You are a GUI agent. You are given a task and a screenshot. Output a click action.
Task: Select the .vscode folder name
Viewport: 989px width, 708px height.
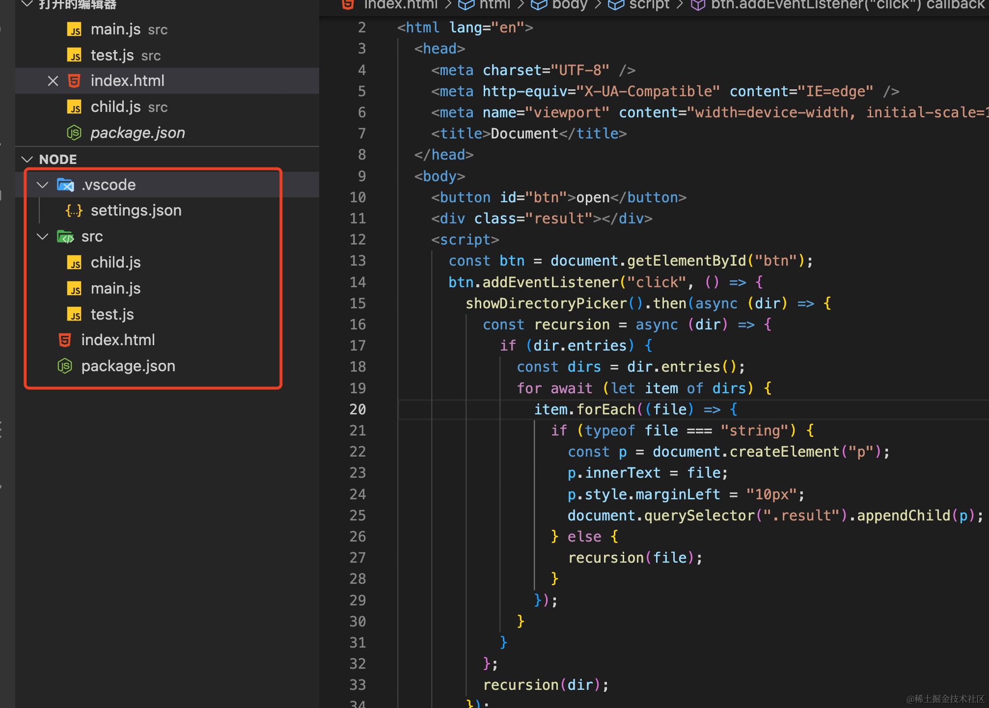109,185
